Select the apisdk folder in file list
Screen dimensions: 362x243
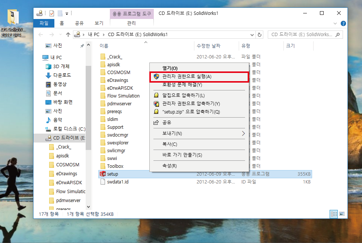[x=110, y=65]
